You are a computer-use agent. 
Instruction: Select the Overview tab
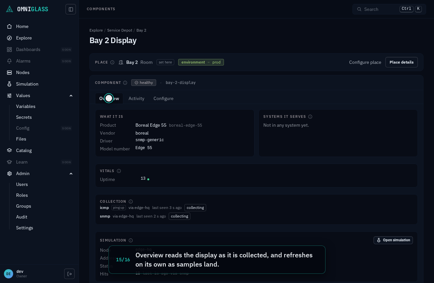(x=109, y=98)
